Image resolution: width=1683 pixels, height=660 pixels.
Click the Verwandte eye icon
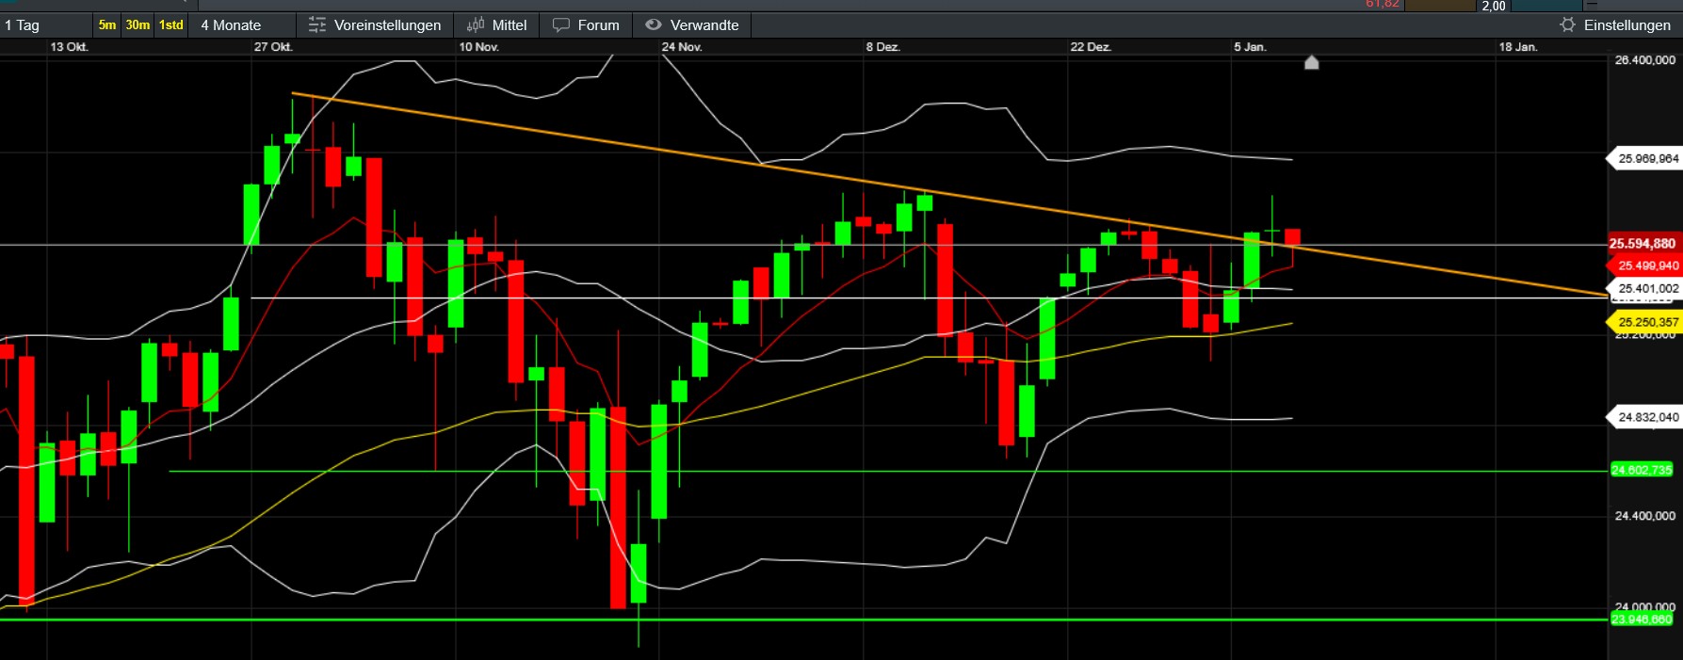(x=653, y=25)
